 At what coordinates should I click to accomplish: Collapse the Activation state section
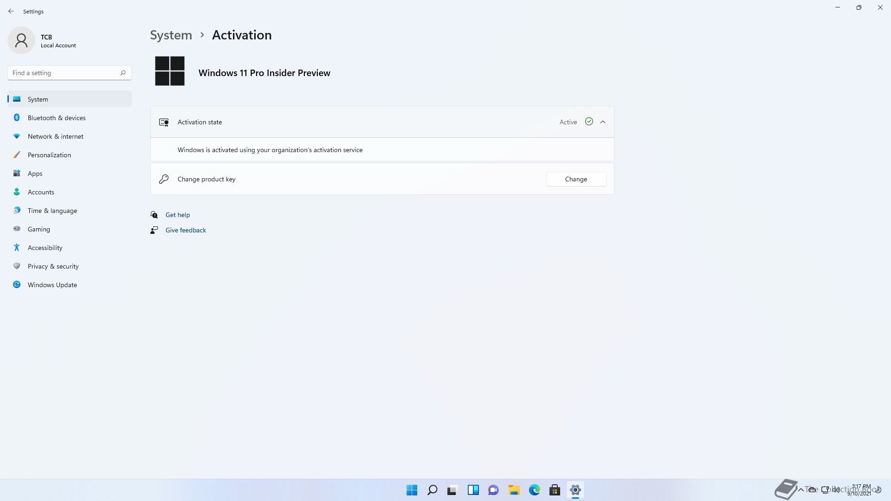[603, 122]
